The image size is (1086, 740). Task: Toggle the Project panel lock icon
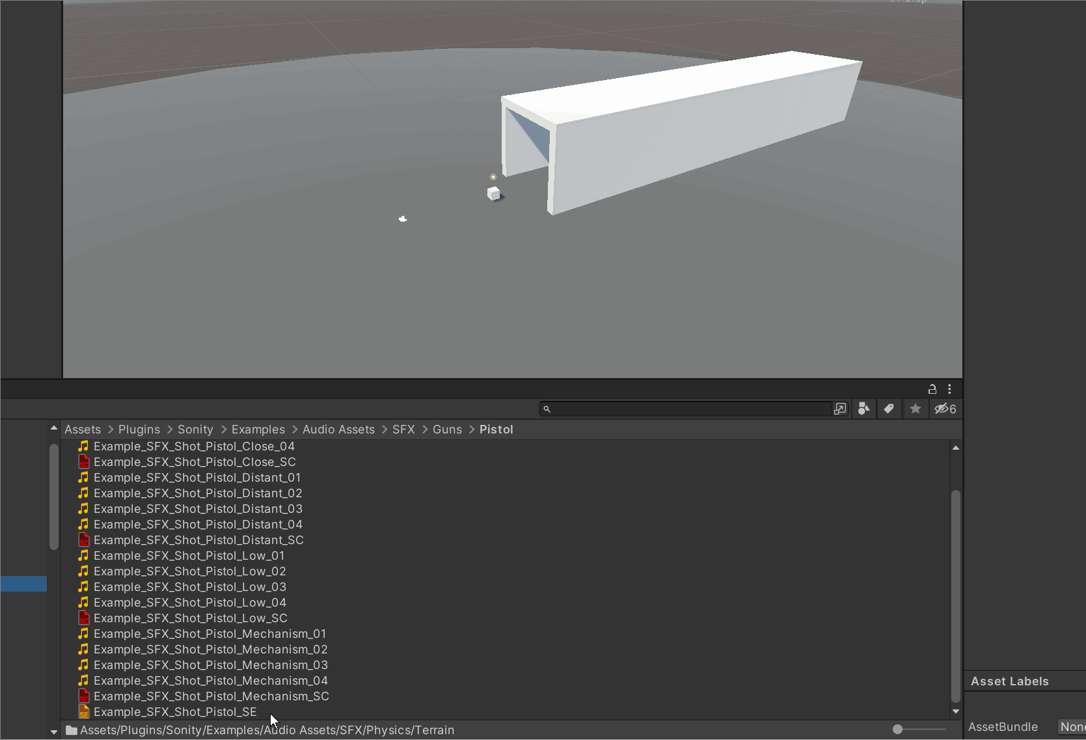tap(932, 389)
